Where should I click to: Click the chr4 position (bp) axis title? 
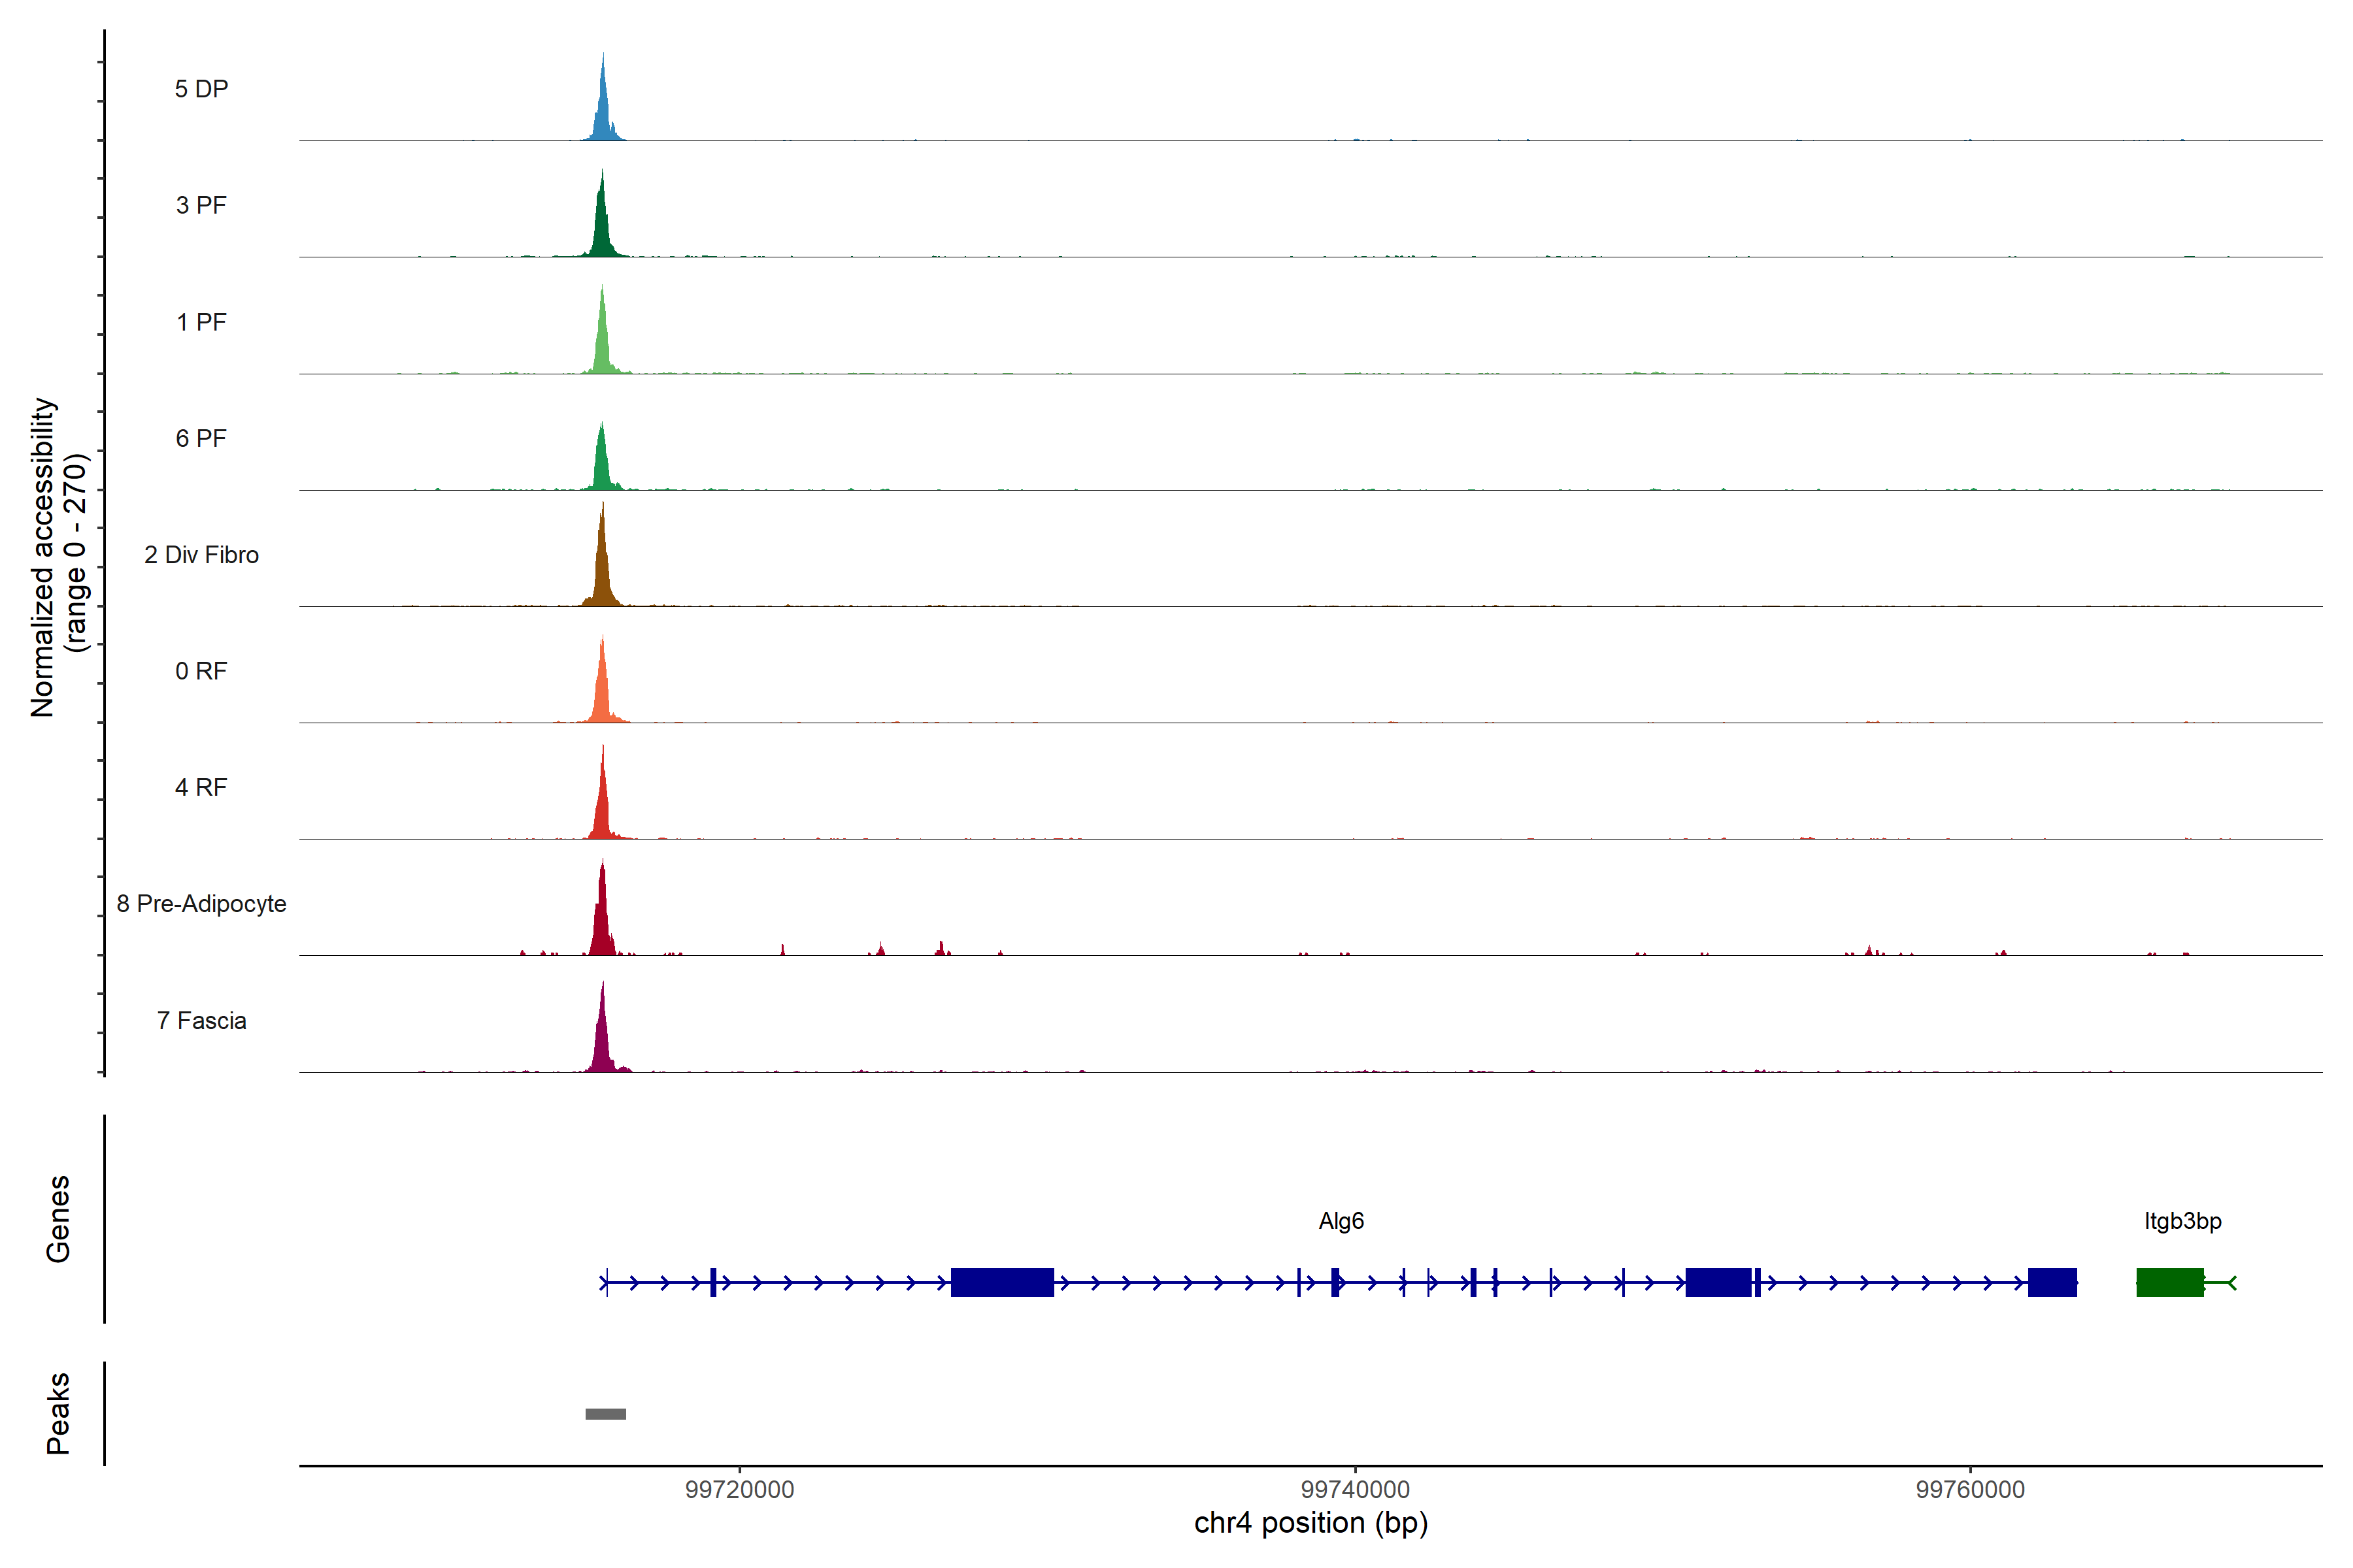1310,1523
